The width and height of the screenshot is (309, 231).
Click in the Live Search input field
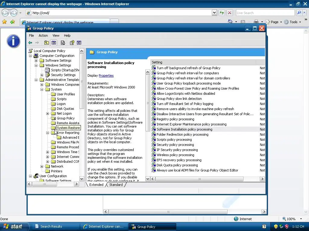click(265, 13)
